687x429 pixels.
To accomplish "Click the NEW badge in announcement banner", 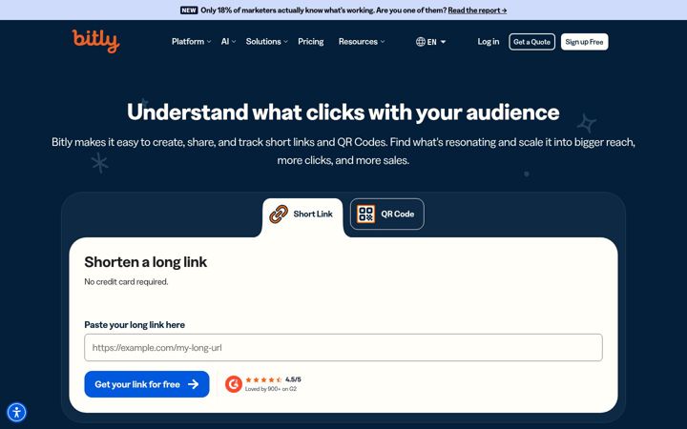I will point(189,10).
